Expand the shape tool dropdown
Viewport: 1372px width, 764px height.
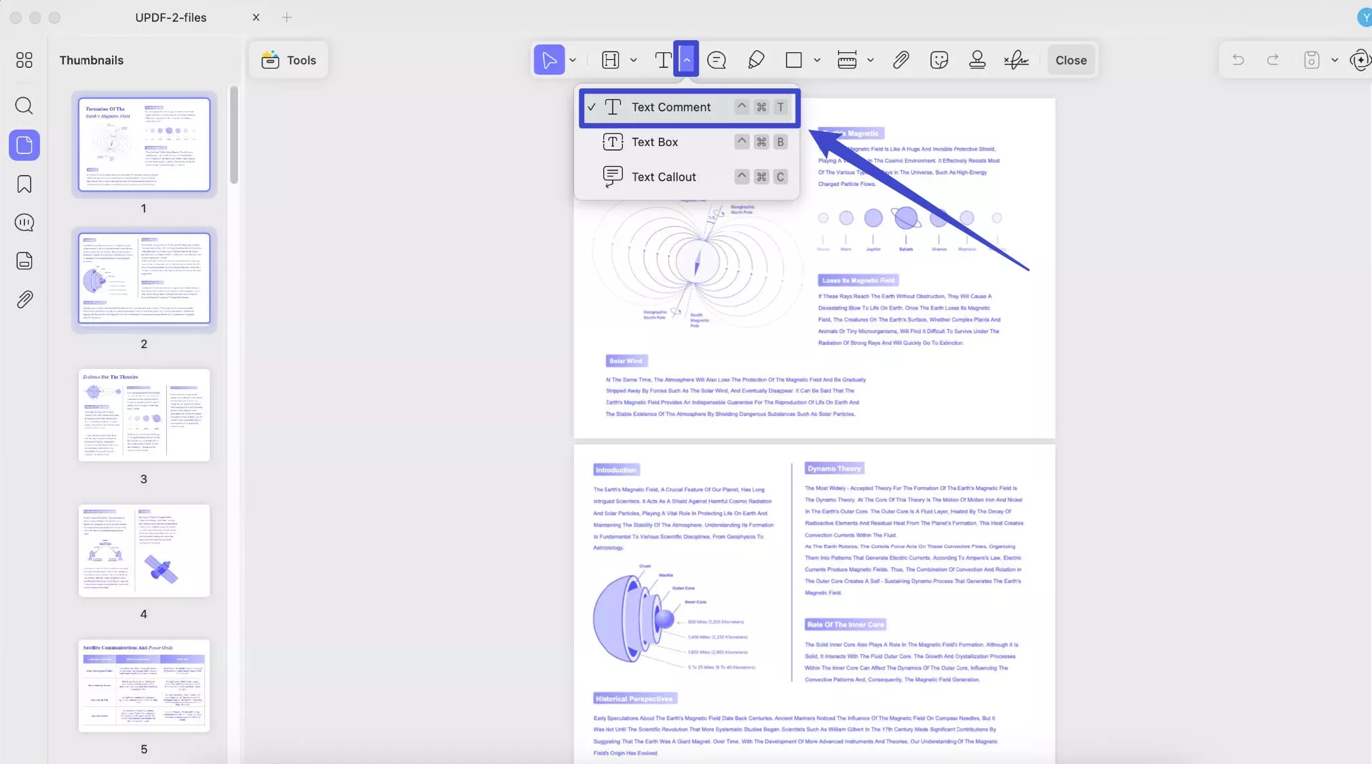(x=817, y=60)
